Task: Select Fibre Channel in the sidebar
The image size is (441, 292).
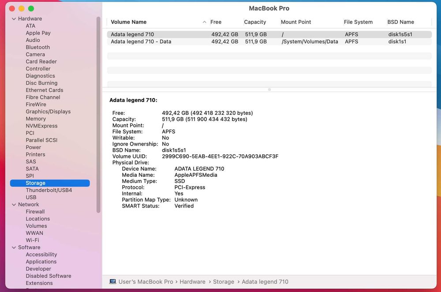Action: pyautogui.click(x=43, y=97)
